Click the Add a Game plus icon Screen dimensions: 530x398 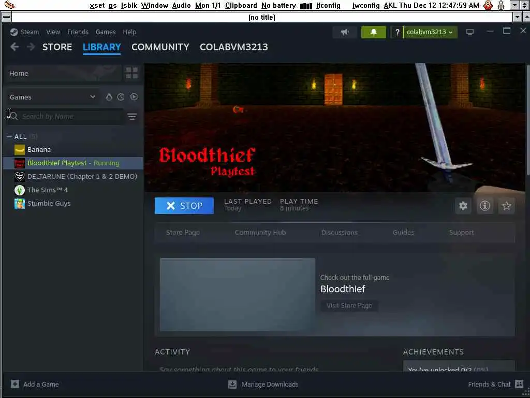coord(15,384)
